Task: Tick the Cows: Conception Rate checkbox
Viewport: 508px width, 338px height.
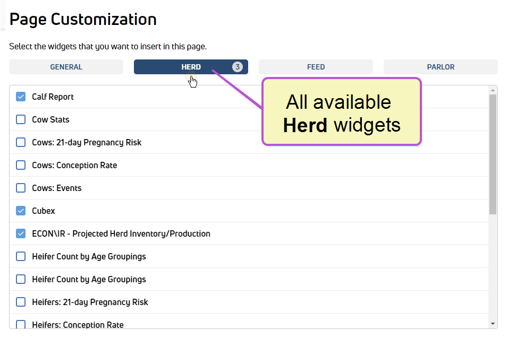Action: click(21, 165)
